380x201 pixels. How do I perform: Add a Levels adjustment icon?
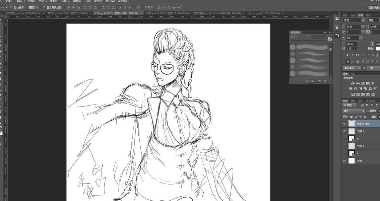[358, 83]
